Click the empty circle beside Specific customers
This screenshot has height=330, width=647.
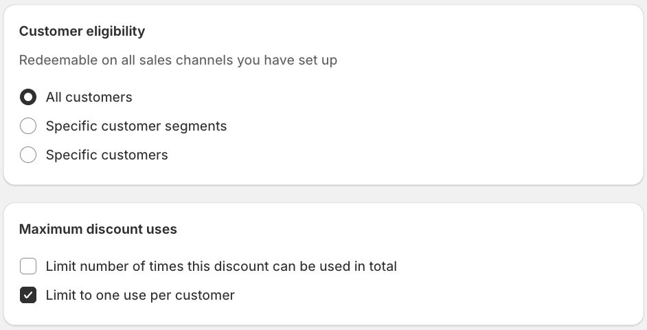(x=28, y=155)
